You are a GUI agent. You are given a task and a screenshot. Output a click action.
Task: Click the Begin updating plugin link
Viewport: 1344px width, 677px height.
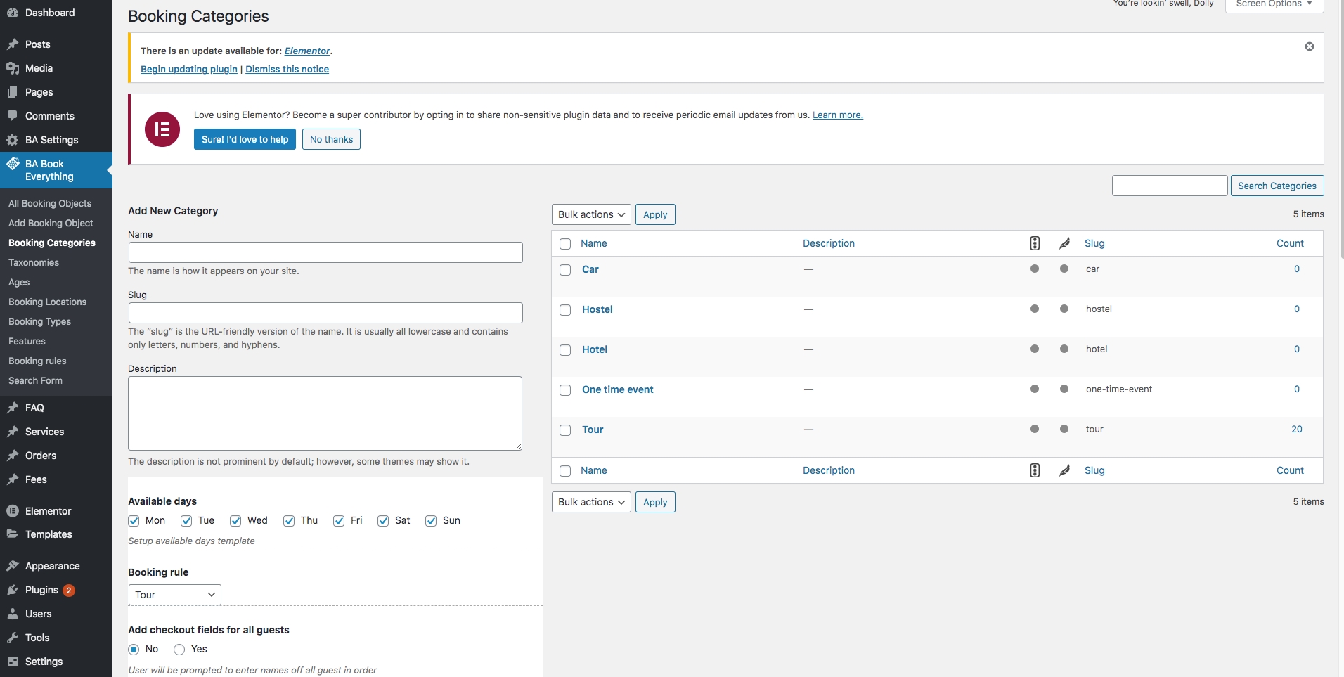tap(189, 69)
